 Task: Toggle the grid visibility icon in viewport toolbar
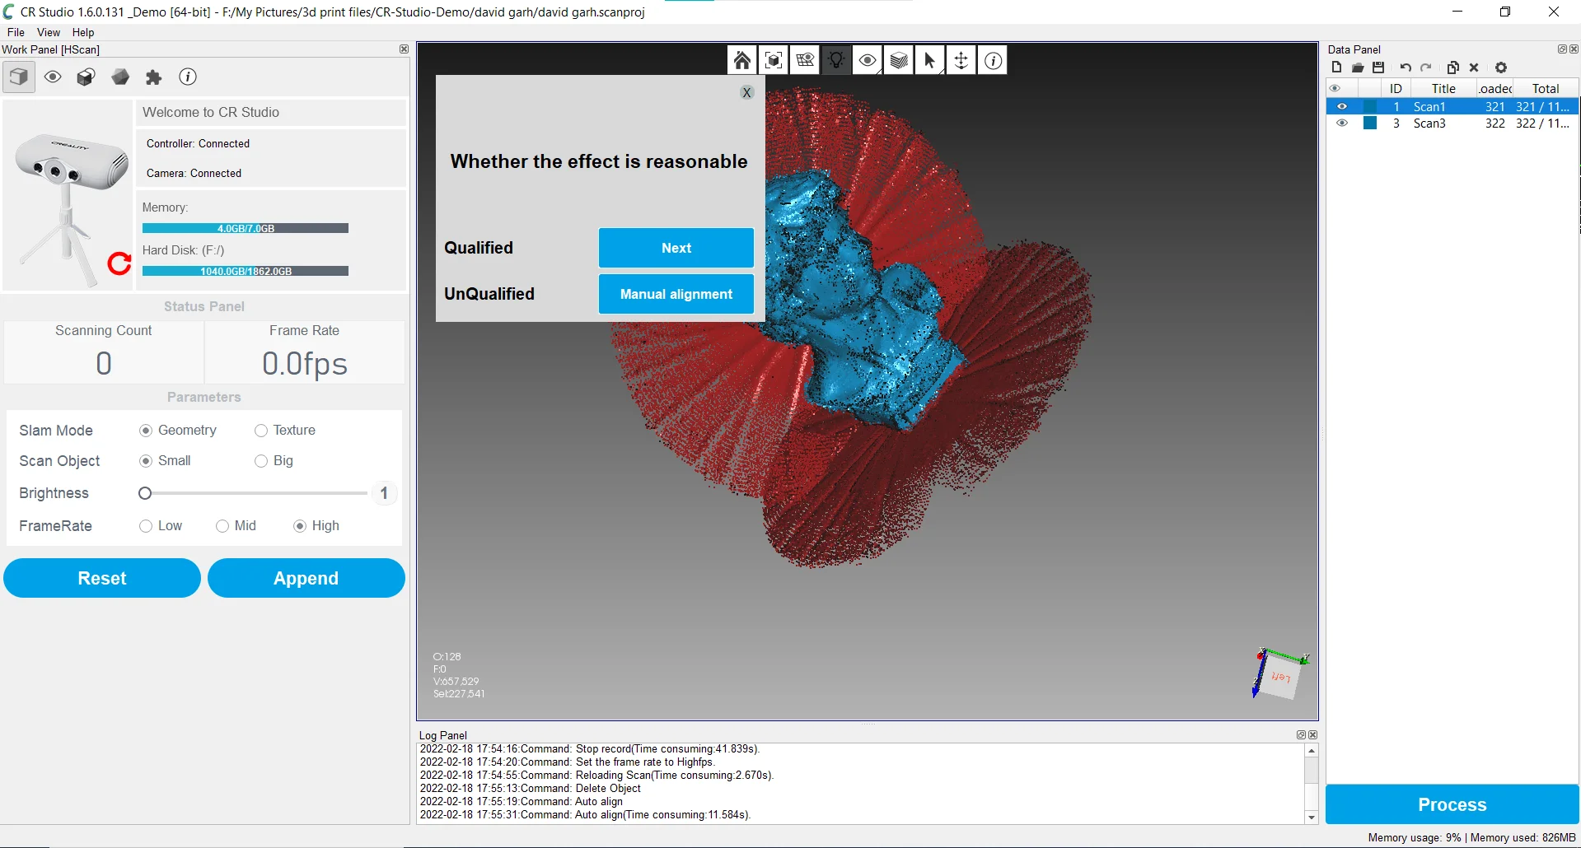pyautogui.click(x=805, y=60)
